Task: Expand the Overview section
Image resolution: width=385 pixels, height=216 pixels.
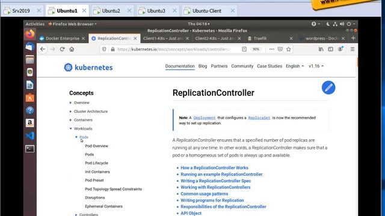Action: (70, 103)
